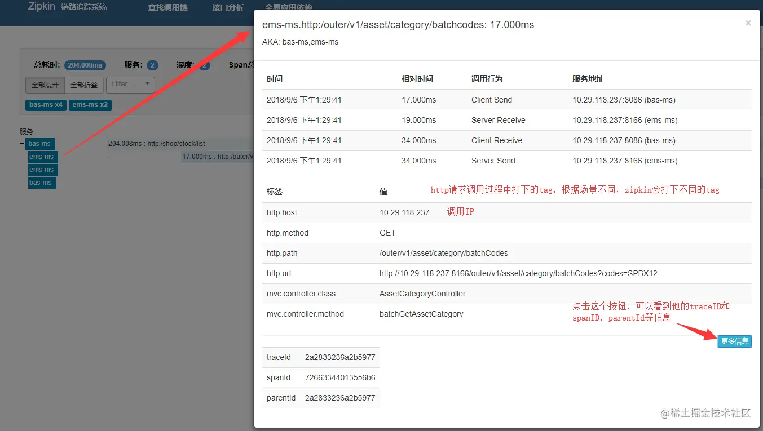The image size is (763, 431).
Task: Click the http.path tag name
Action: click(x=282, y=253)
